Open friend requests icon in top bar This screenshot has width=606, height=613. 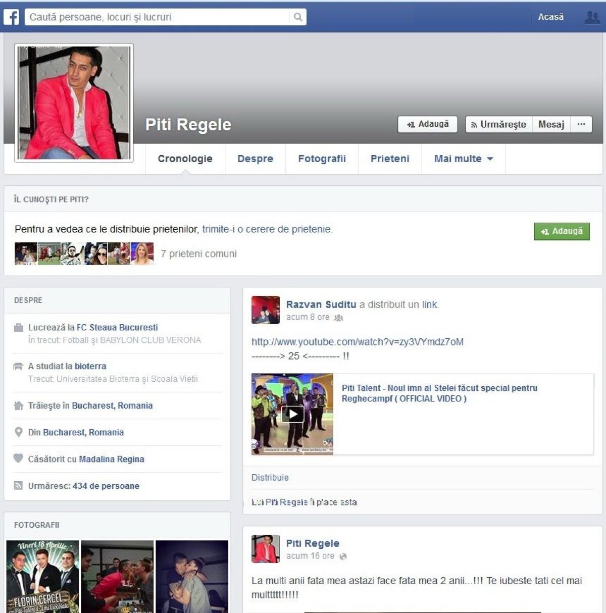(x=591, y=17)
